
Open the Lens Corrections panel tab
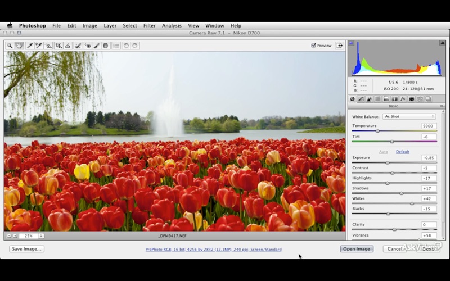point(395,99)
